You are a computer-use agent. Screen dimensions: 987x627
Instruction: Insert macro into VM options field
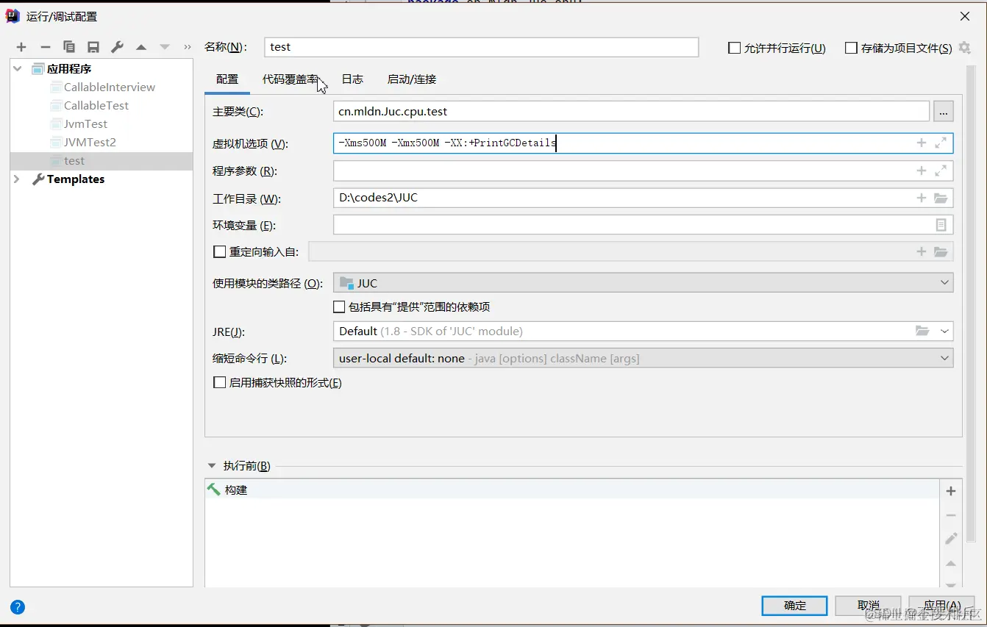click(921, 143)
